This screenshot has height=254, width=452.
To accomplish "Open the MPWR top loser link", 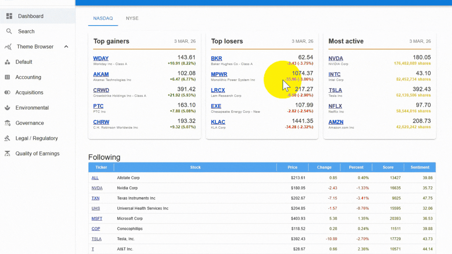I will pos(219,74).
